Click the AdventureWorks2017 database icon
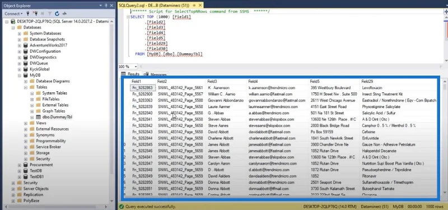This screenshot has width=448, height=210. point(25,45)
